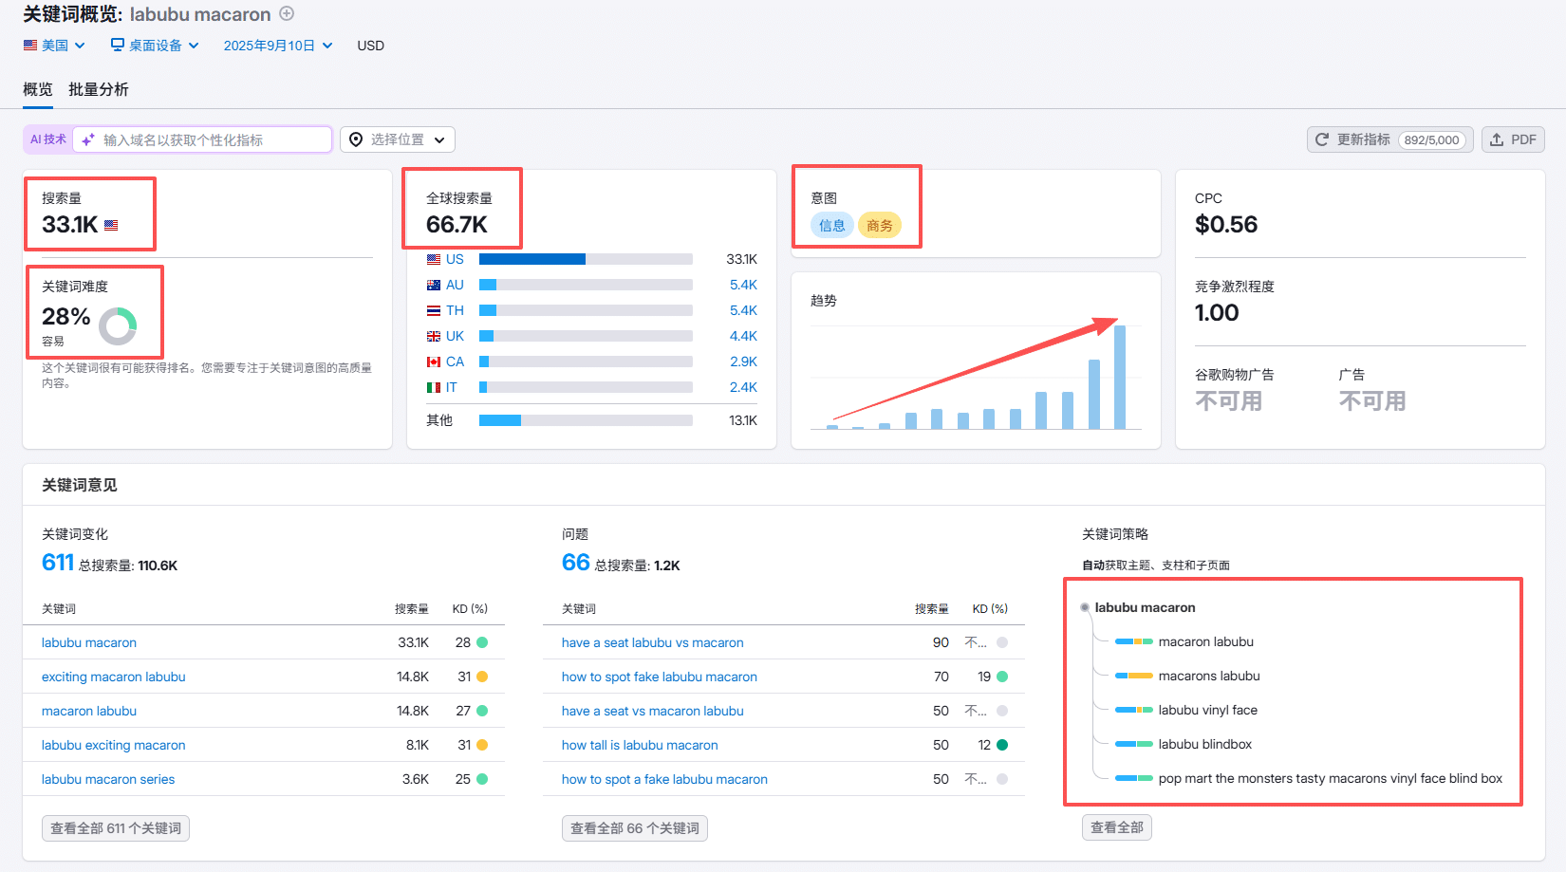Click the 更新指标 refresh button

[x=1390, y=139]
